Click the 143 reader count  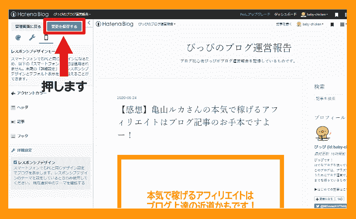pos(340,199)
